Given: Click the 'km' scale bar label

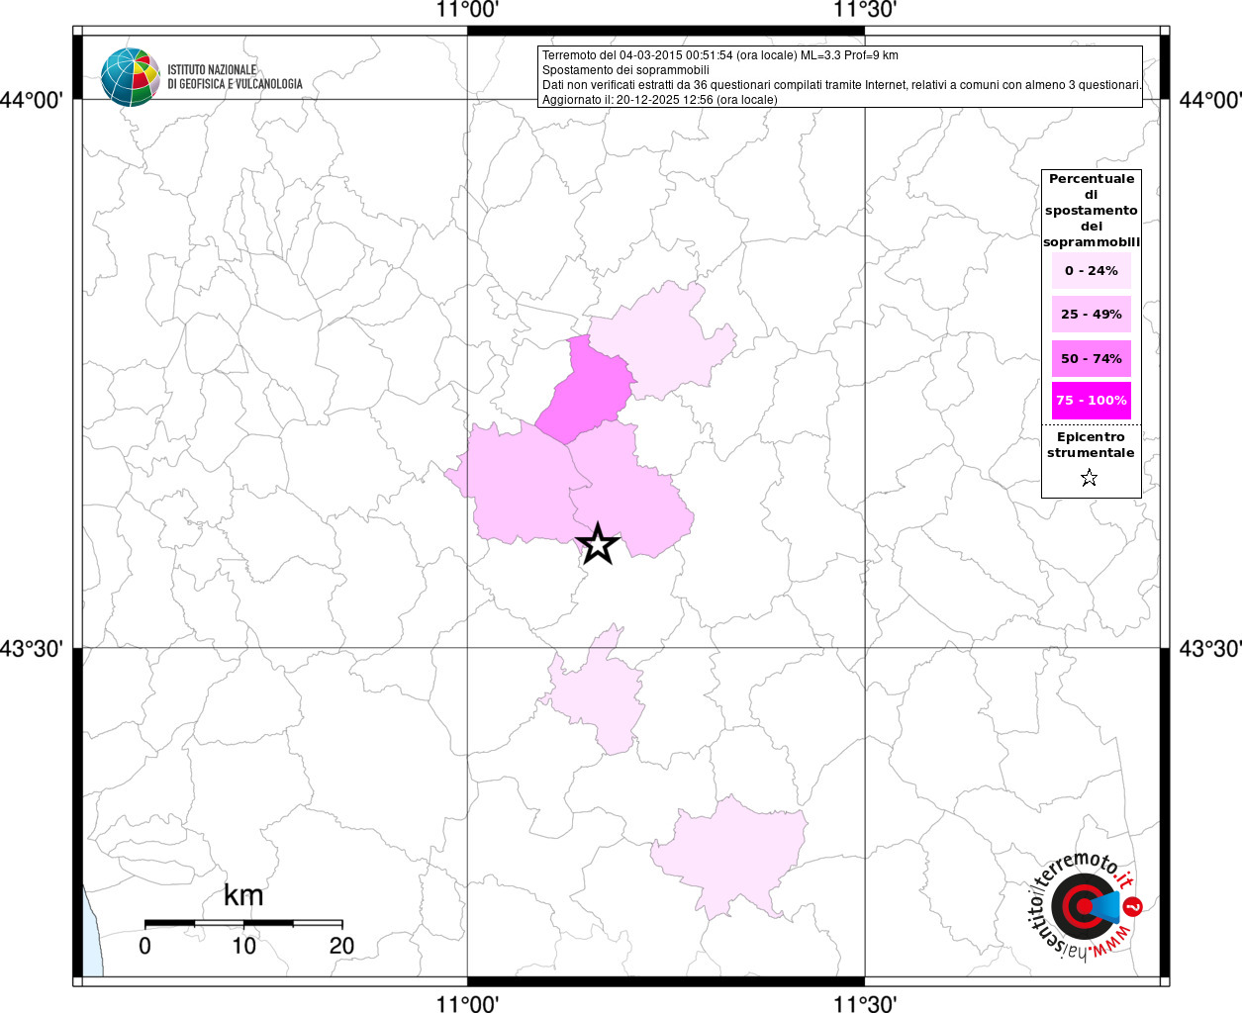Looking at the screenshot, I should point(243,895).
